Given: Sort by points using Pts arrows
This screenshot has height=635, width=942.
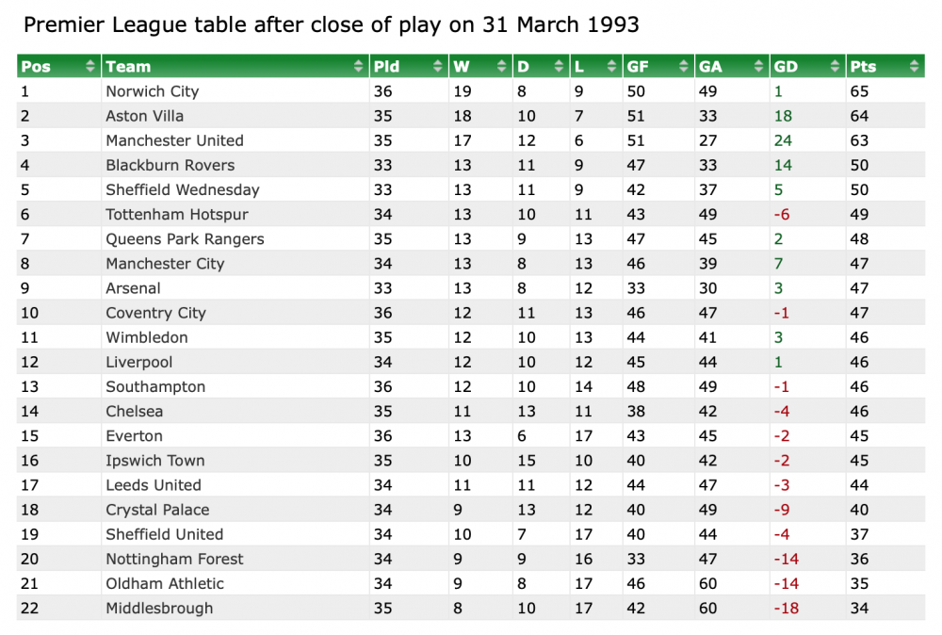Looking at the screenshot, I should pyautogui.click(x=914, y=66).
